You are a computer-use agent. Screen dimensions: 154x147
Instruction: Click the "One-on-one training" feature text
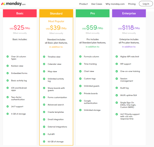point(130,71)
